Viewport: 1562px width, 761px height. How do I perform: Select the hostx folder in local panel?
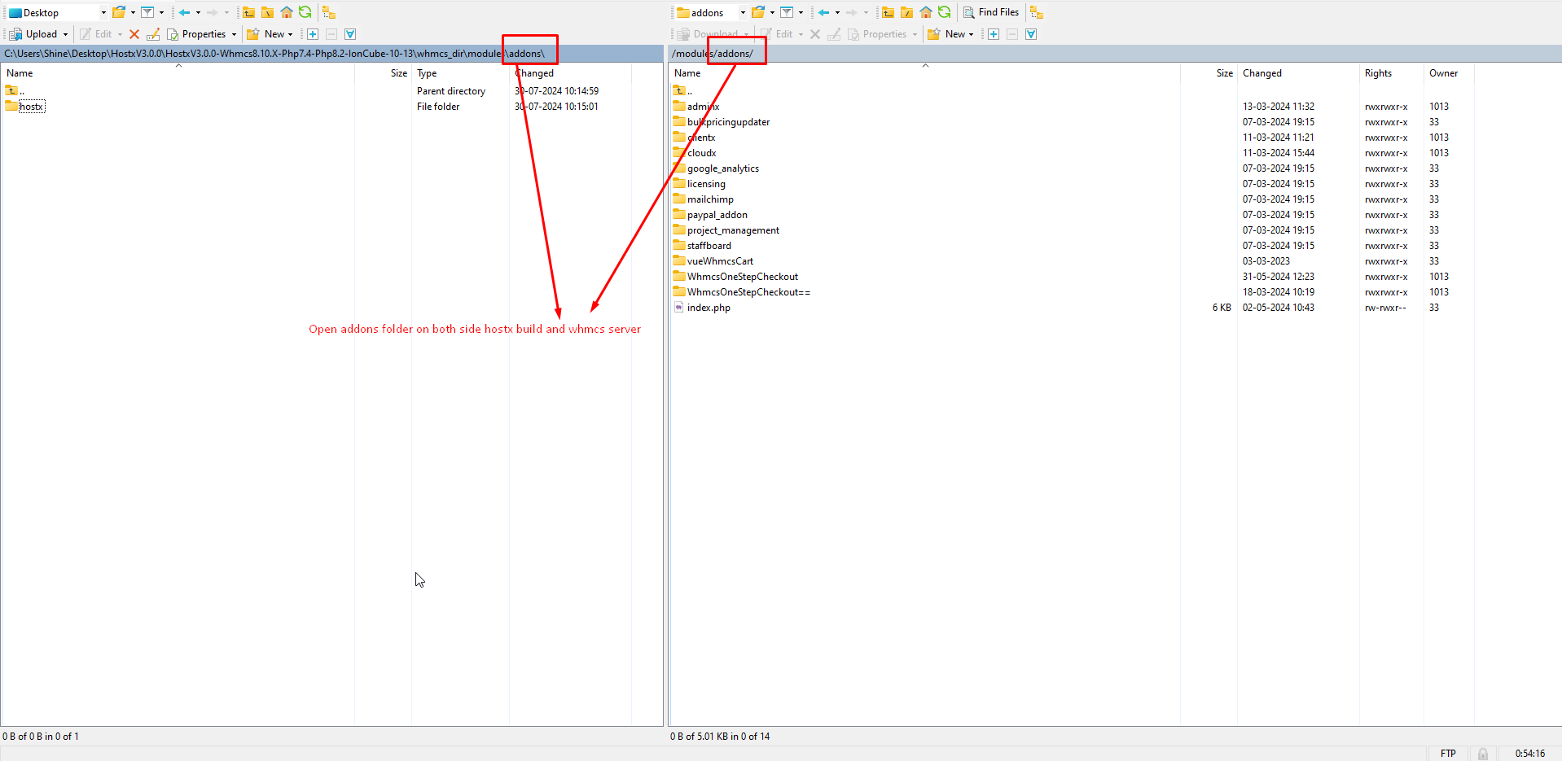click(31, 107)
